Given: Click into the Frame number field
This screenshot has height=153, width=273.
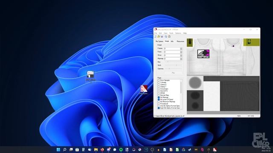Looking at the screenshot, I should tap(172, 48).
